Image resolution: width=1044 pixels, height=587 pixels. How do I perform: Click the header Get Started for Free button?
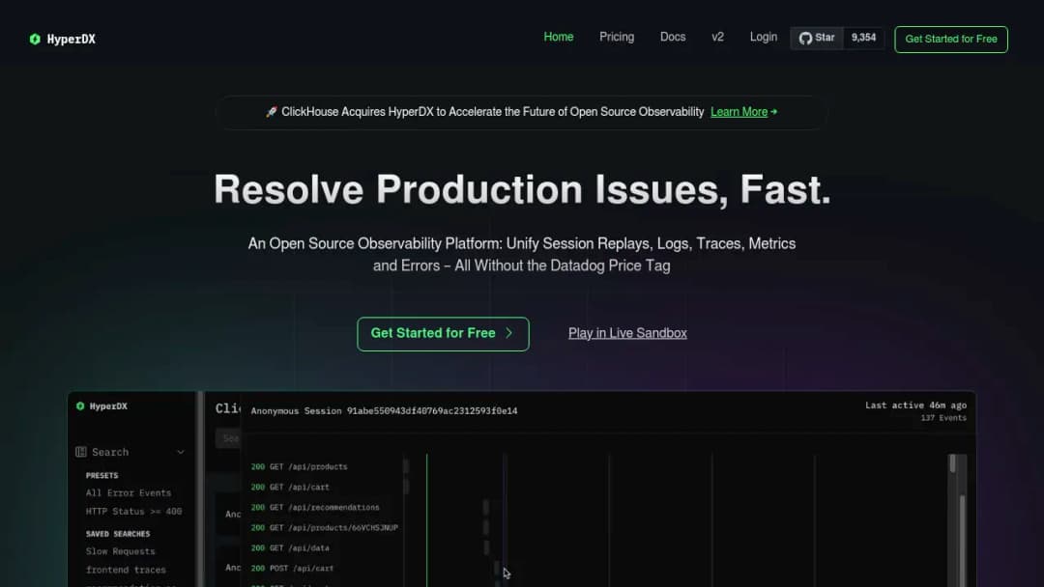point(951,40)
